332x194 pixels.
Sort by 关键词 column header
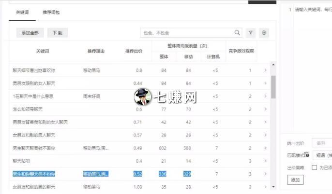(x=43, y=51)
